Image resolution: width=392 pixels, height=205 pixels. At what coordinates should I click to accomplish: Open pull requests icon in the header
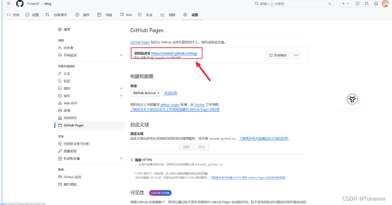coord(367,4)
